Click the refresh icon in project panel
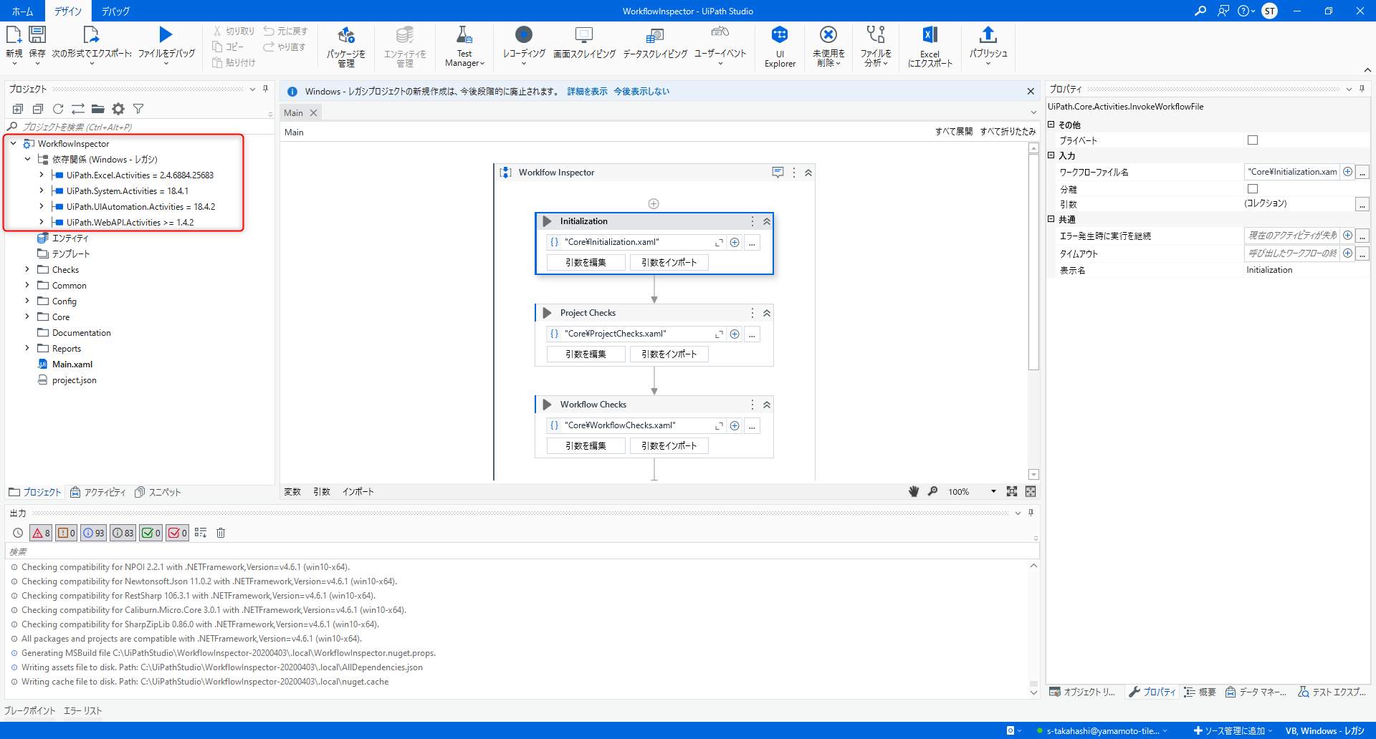The height and width of the screenshot is (739, 1376). click(58, 109)
